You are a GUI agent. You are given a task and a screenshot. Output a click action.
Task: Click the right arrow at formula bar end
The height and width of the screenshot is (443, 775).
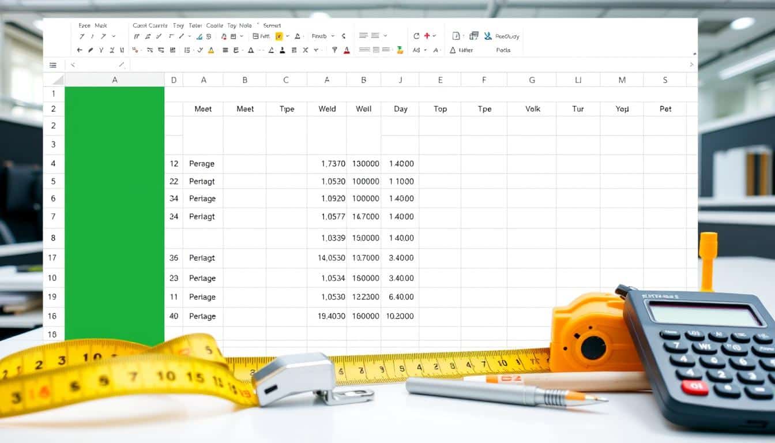[691, 65]
